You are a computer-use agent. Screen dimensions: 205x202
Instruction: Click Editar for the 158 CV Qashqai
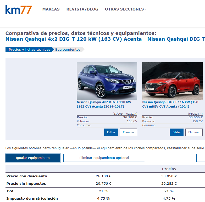(x=177, y=132)
